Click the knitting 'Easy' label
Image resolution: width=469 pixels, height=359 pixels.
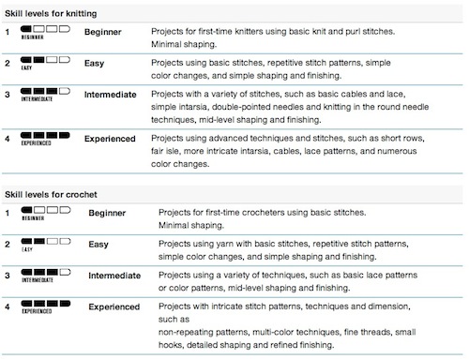pyautogui.click(x=94, y=64)
